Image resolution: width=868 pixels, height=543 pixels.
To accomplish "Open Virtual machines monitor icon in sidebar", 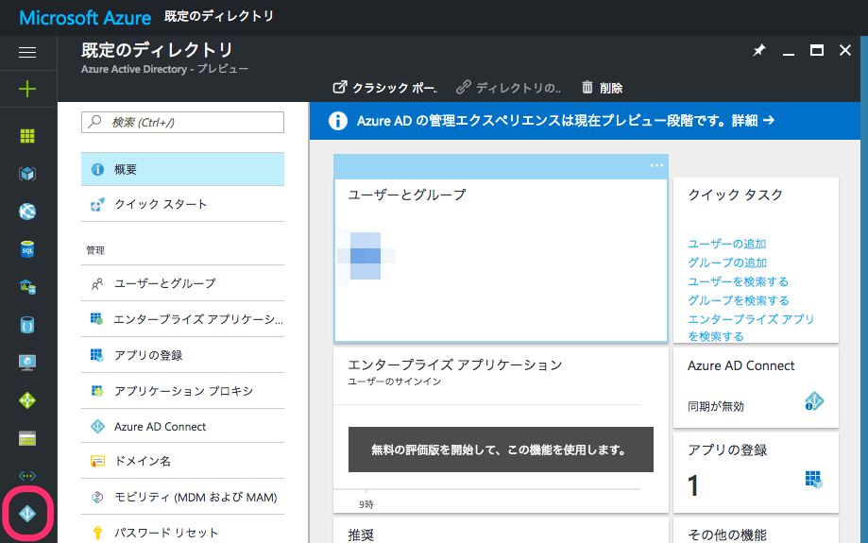I will pyautogui.click(x=27, y=363).
